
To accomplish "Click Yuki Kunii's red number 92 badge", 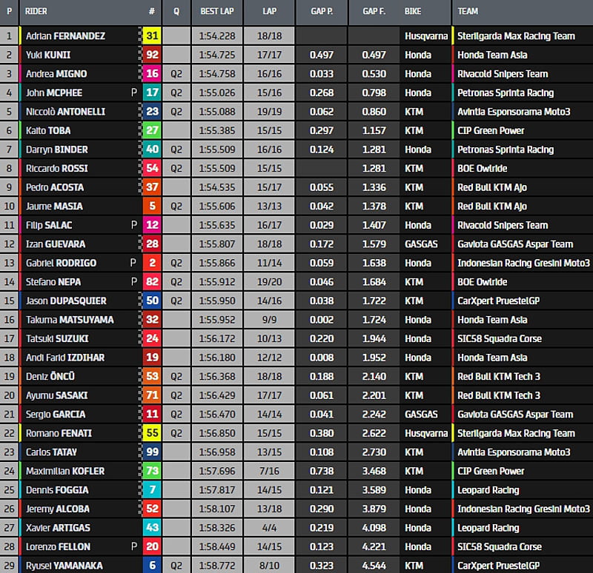I will [152, 55].
